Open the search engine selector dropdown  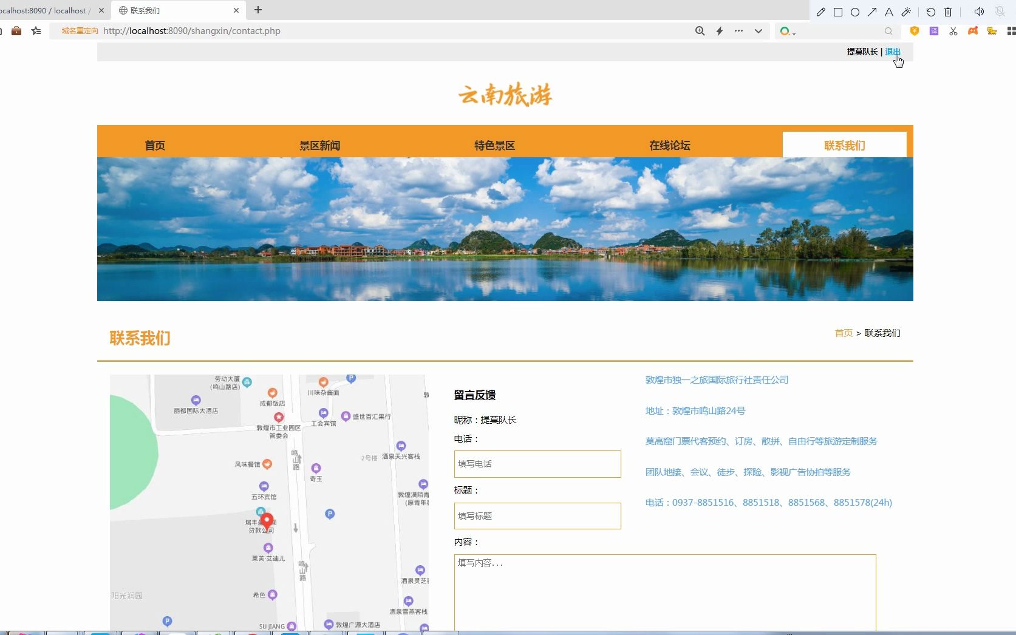pyautogui.click(x=788, y=31)
